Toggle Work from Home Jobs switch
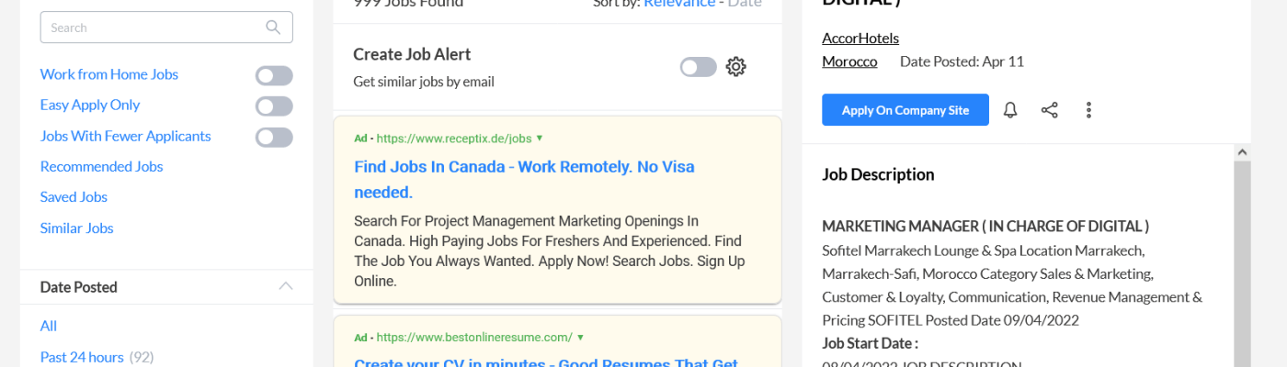Screen dimensions: 1287x367 click(274, 75)
